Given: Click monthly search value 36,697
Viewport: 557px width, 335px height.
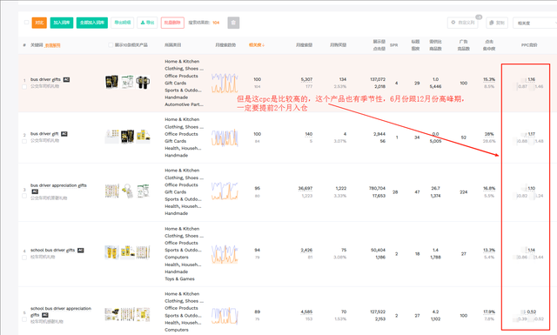Looking at the screenshot, I should coord(305,188).
